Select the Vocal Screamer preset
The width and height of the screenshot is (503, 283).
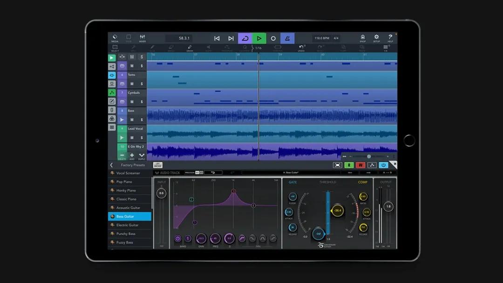[x=129, y=173]
